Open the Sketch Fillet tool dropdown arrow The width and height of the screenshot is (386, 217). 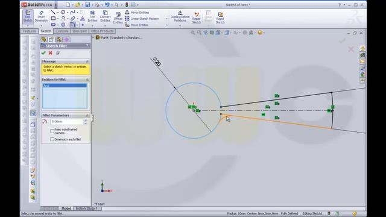[78, 25]
